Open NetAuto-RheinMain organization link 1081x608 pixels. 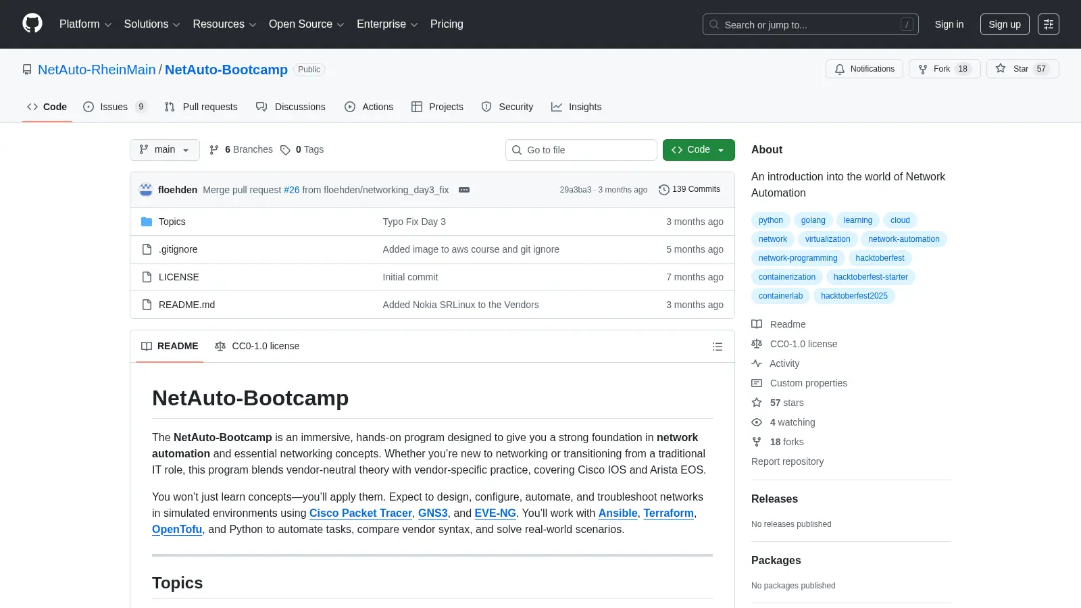[97, 70]
